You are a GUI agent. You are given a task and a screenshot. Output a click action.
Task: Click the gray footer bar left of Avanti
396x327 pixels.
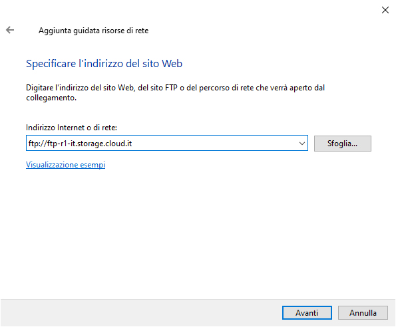click(141, 312)
